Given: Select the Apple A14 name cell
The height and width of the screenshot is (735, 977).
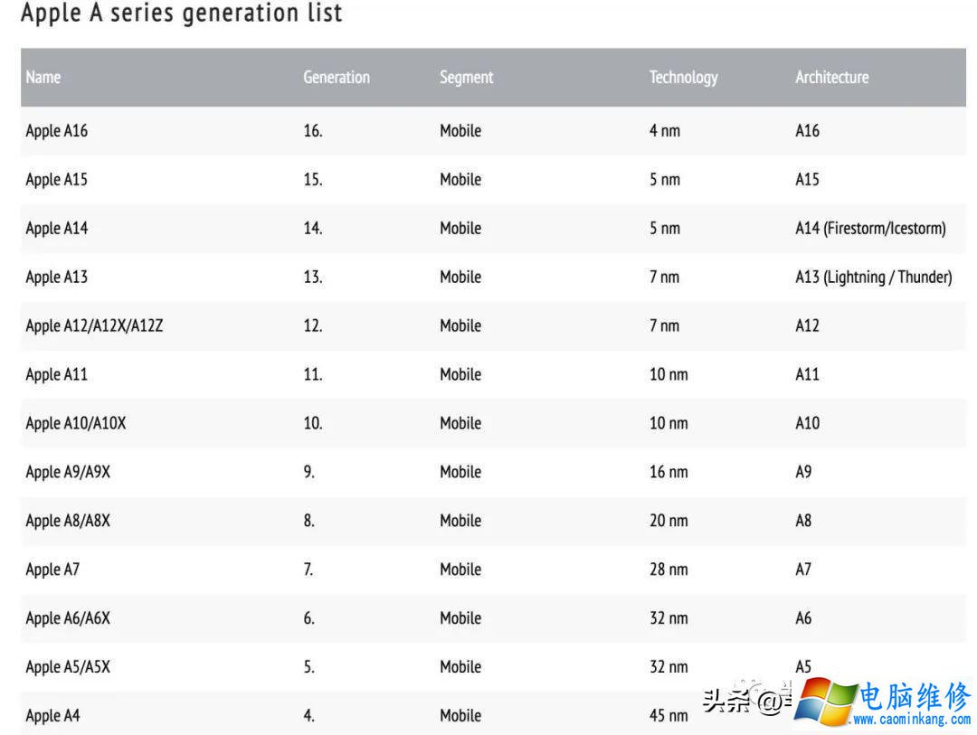Looking at the screenshot, I should (57, 229).
